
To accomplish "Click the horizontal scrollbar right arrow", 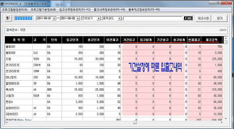I will [x=222, y=123].
